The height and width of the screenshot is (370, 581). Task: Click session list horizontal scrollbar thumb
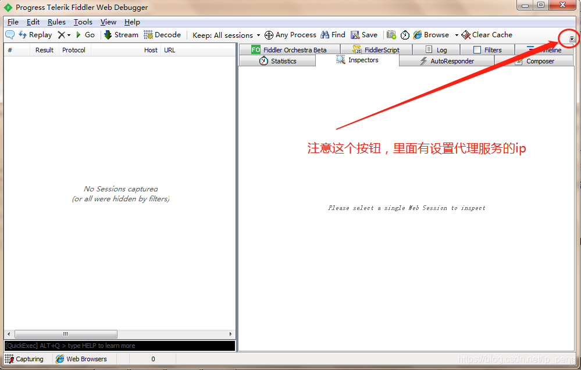tap(66, 334)
